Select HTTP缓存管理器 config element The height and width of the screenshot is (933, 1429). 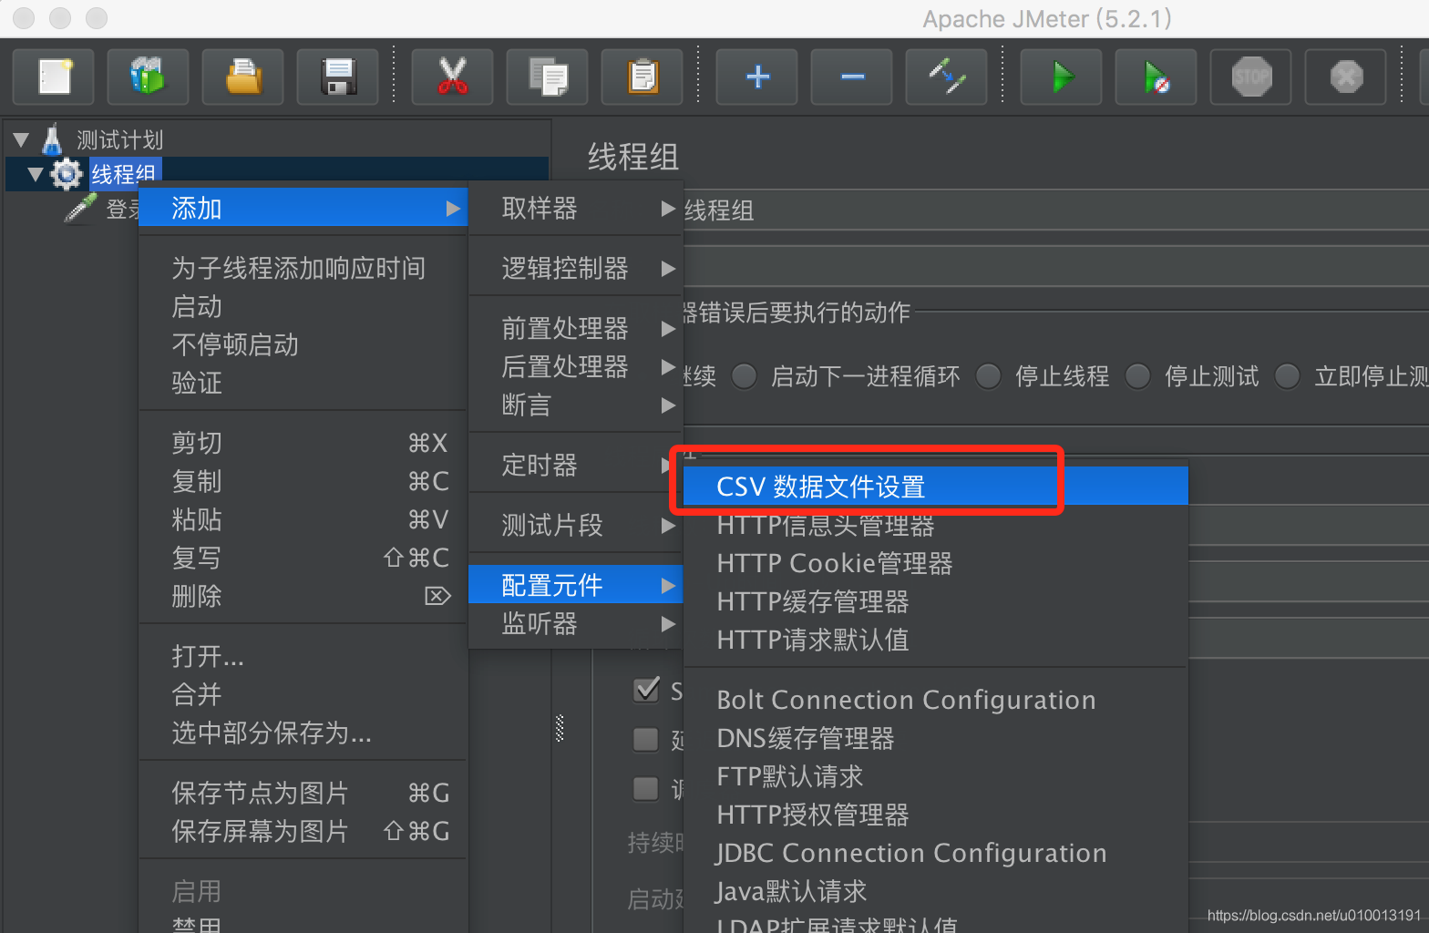coord(936,601)
